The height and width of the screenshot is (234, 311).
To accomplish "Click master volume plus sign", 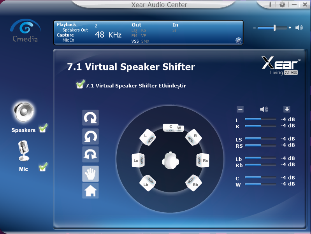I will click(x=290, y=28).
